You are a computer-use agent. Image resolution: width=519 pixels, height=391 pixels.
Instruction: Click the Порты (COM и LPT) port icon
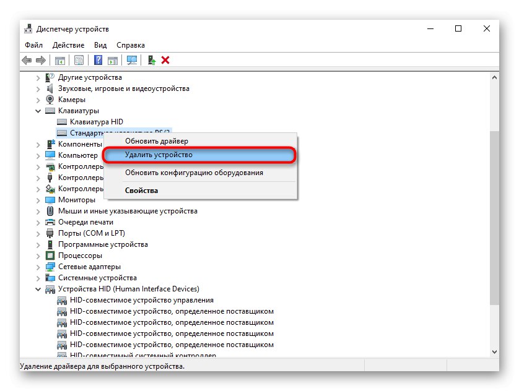pos(50,233)
